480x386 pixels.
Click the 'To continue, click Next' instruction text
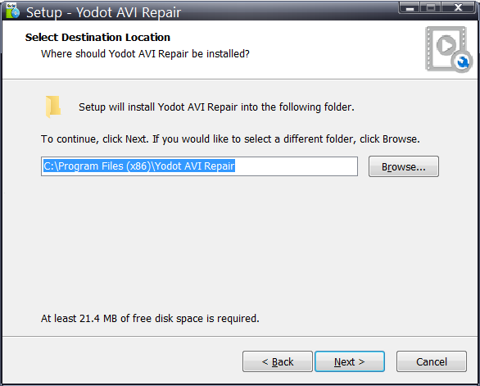coord(230,139)
